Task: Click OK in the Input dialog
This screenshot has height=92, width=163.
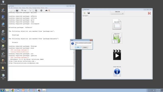Action: [78, 47]
